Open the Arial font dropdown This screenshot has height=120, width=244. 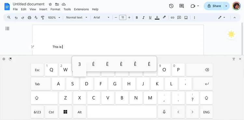pyautogui.click(x=102, y=18)
